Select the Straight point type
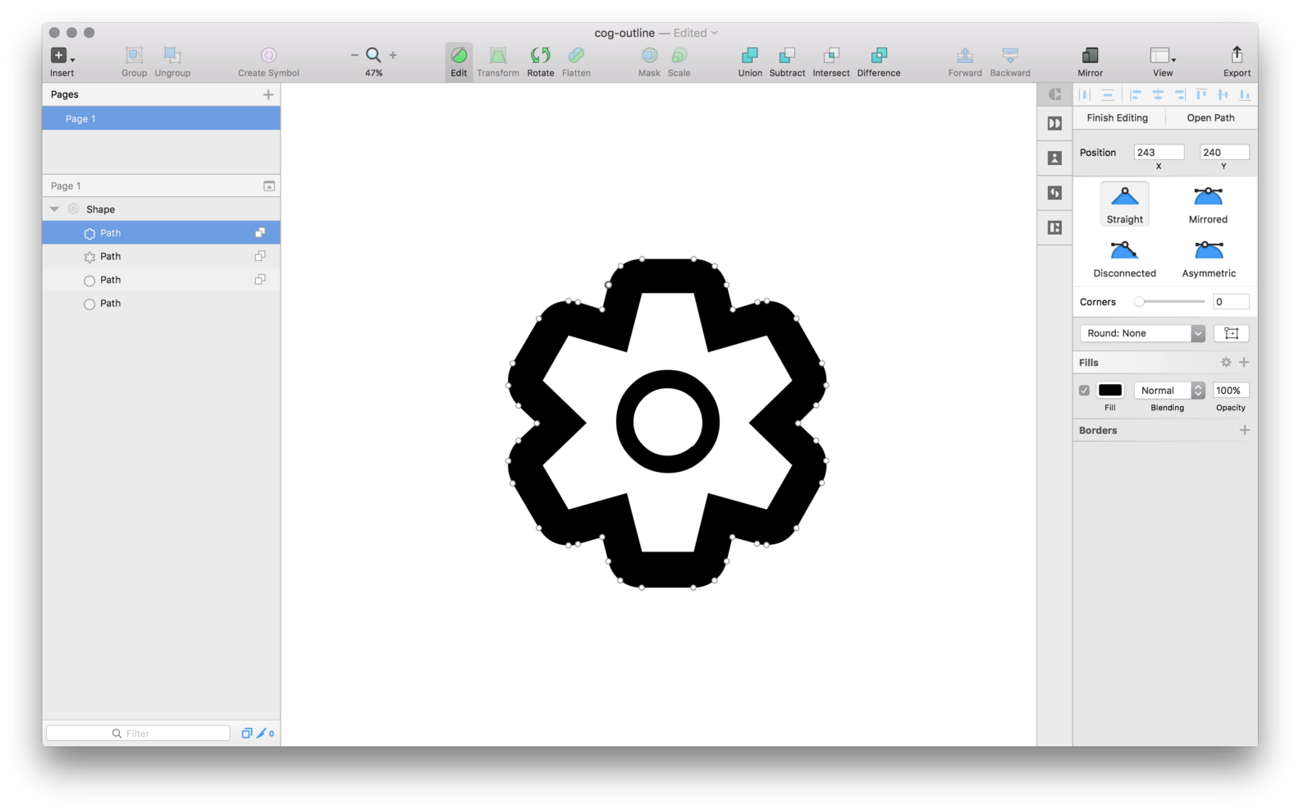This screenshot has height=810, width=1299. pyautogui.click(x=1124, y=204)
